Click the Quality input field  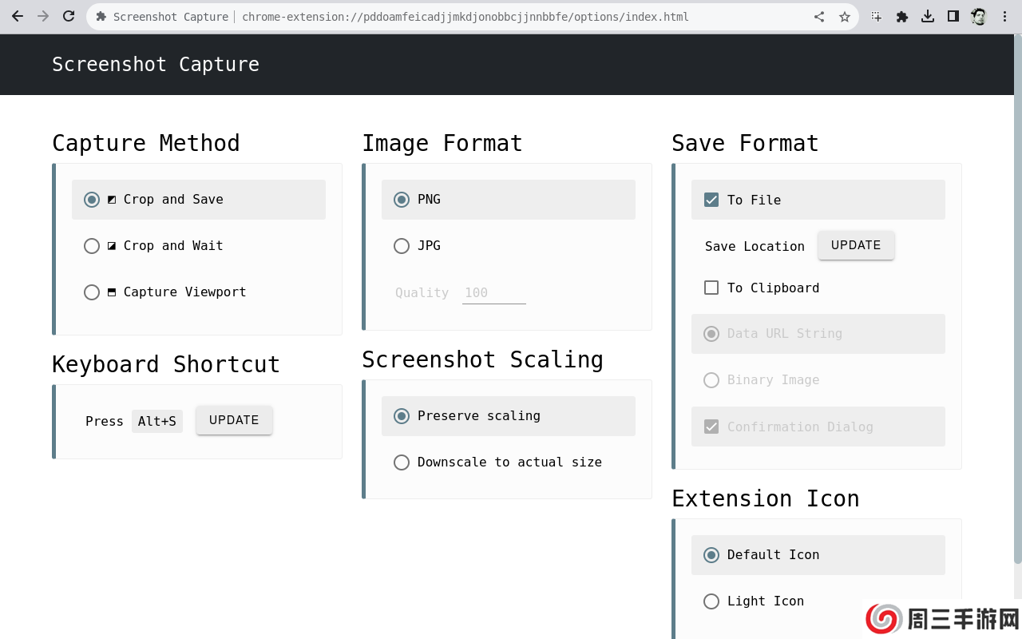(x=493, y=293)
